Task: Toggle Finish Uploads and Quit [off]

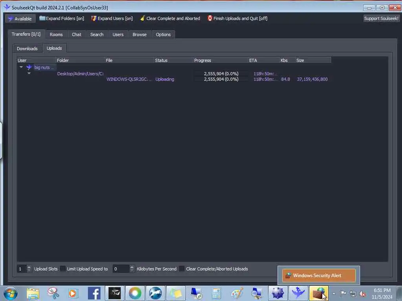Action: point(237,18)
